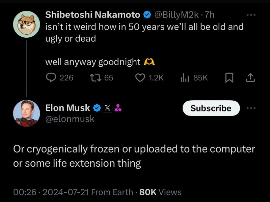Click the 80K Views count
270x202 pixels.
(x=160, y=192)
